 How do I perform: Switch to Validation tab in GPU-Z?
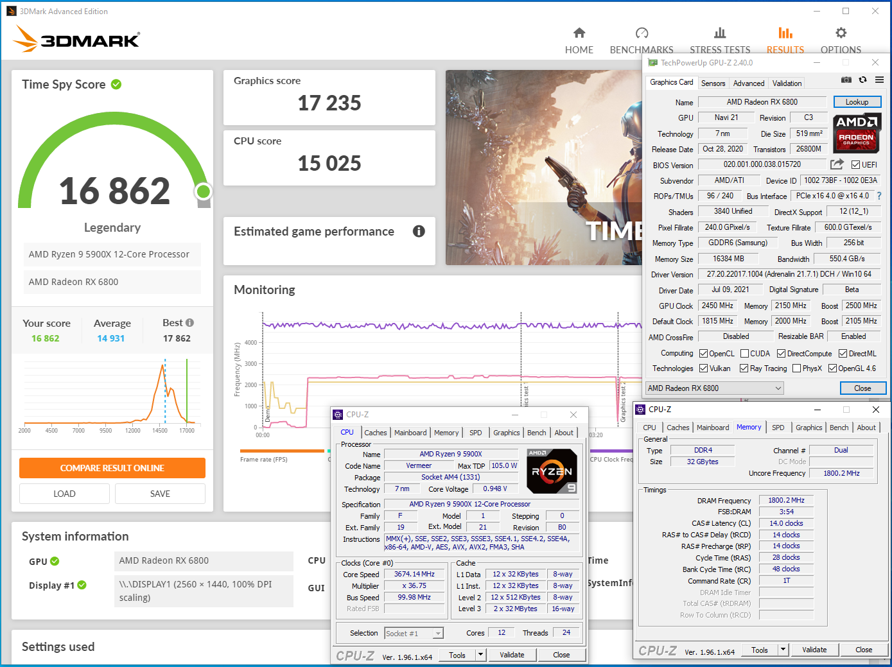click(x=787, y=83)
